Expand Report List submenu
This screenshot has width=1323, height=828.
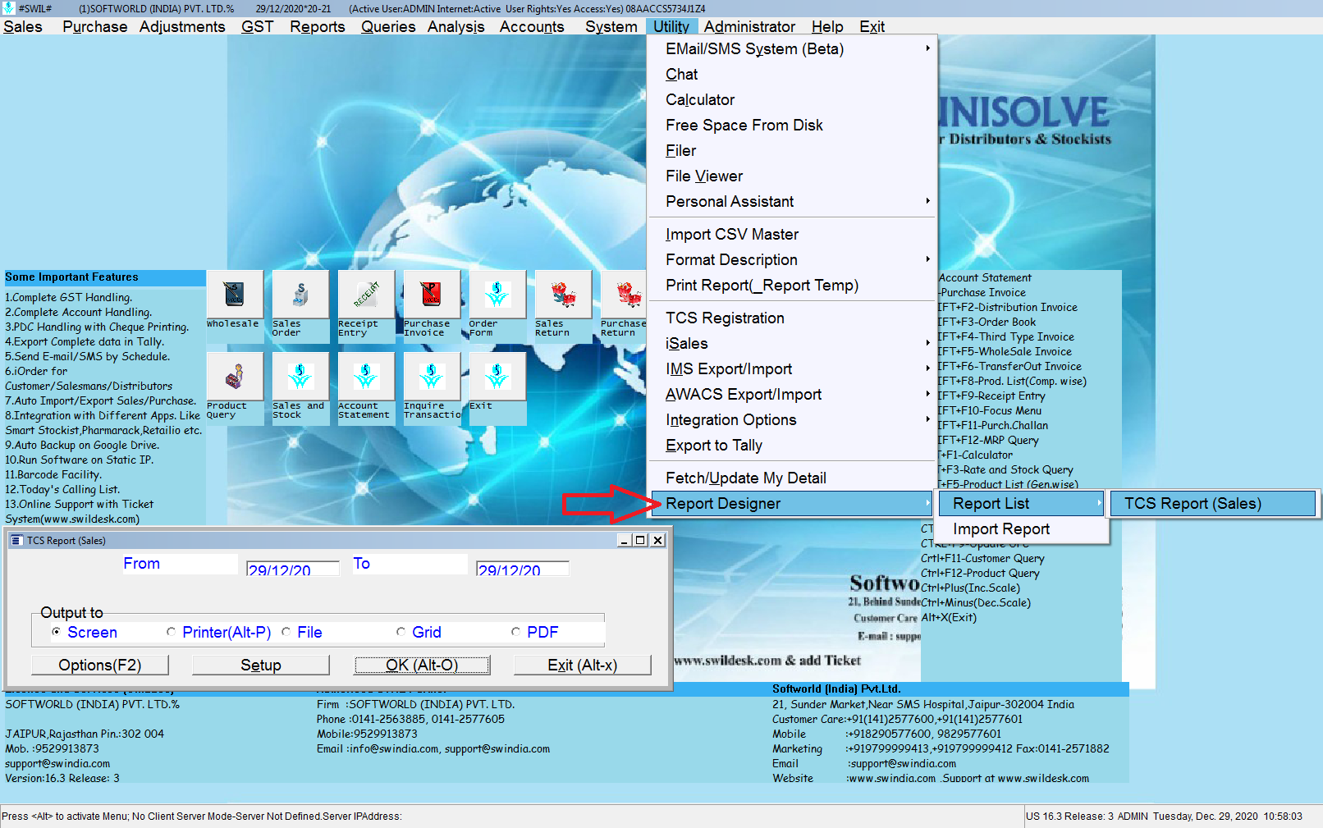pos(1022,503)
